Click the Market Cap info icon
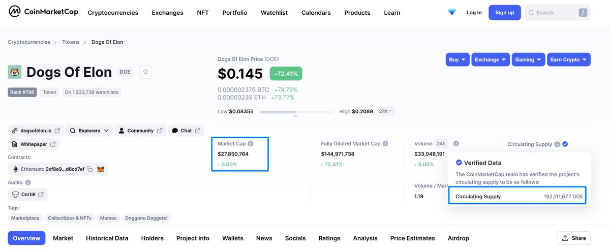 251,144
